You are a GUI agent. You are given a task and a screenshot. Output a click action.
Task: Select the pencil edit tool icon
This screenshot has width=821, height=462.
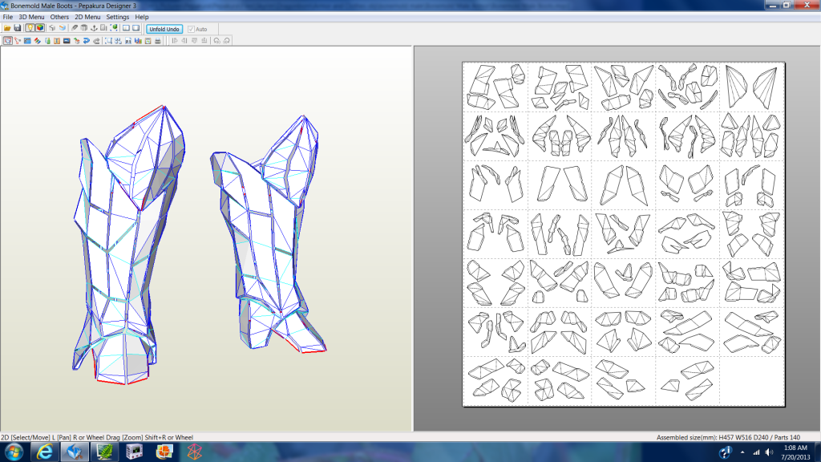pyautogui.click(x=75, y=28)
